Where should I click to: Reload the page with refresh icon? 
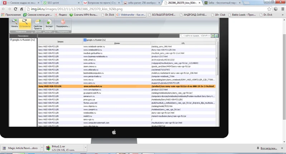19,9
